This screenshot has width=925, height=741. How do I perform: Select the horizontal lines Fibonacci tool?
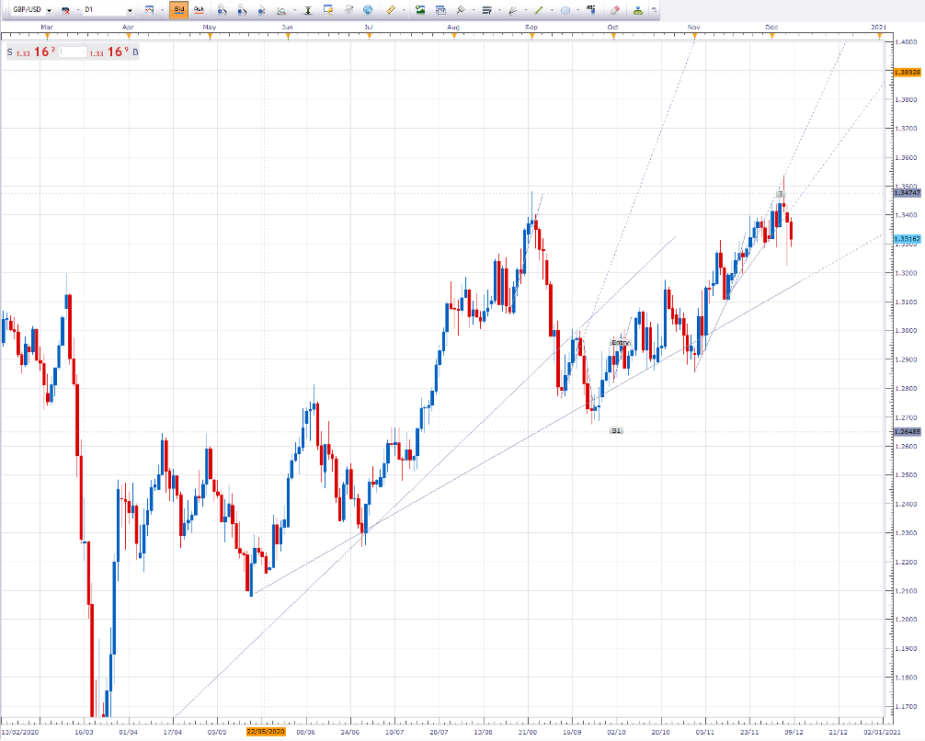point(486,10)
